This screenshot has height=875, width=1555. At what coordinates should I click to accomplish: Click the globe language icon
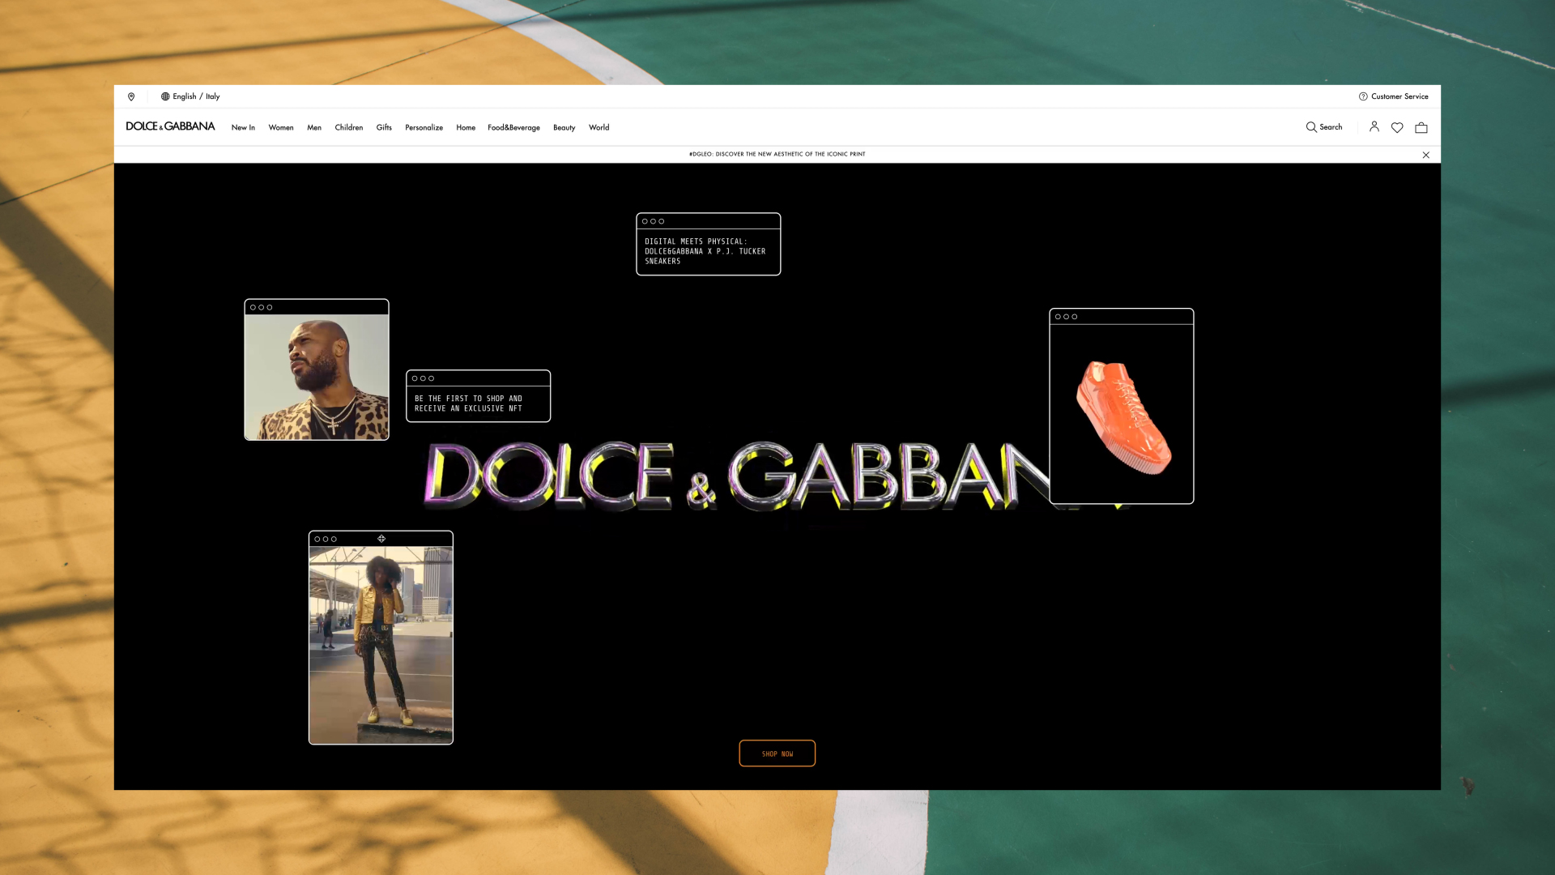point(165,96)
